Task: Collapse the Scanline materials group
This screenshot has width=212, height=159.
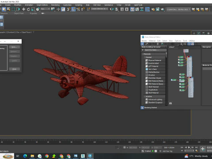Action: click(145, 96)
